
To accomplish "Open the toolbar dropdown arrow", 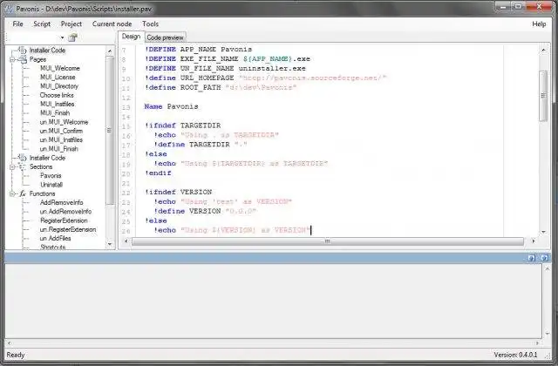I will (x=62, y=37).
